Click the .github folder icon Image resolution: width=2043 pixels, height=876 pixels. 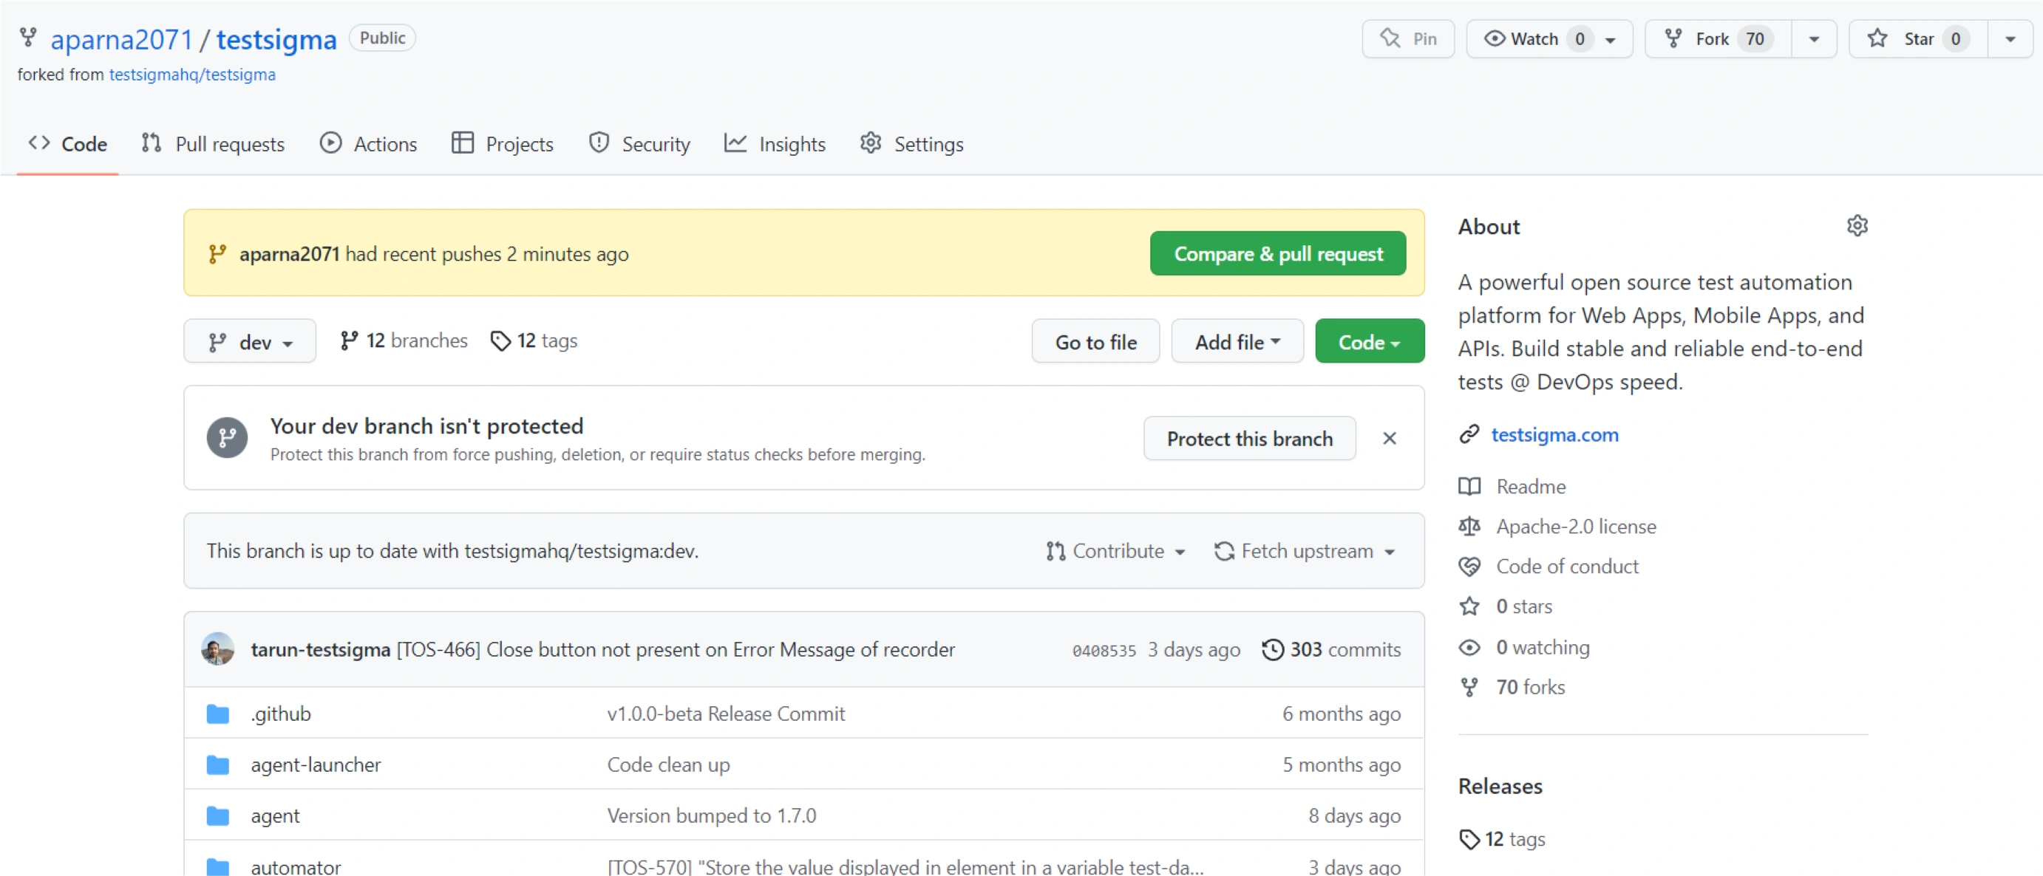click(218, 714)
